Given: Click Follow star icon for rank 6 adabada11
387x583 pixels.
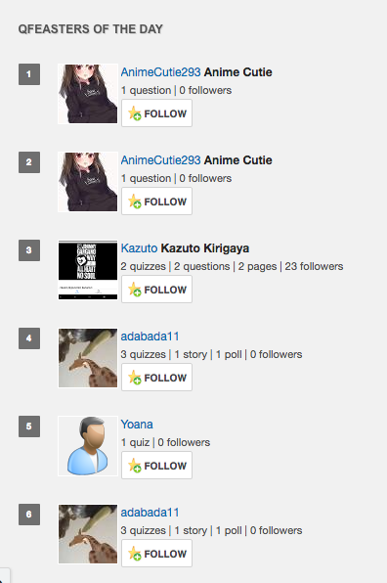Looking at the screenshot, I should coord(135,554).
